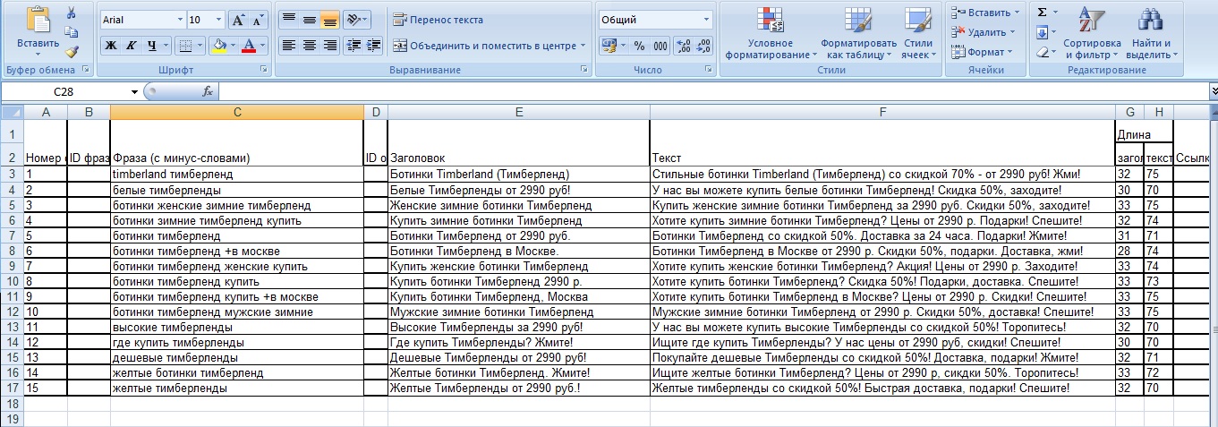Click Удалить cells button
The width and height of the screenshot is (1218, 427).
pos(983,32)
